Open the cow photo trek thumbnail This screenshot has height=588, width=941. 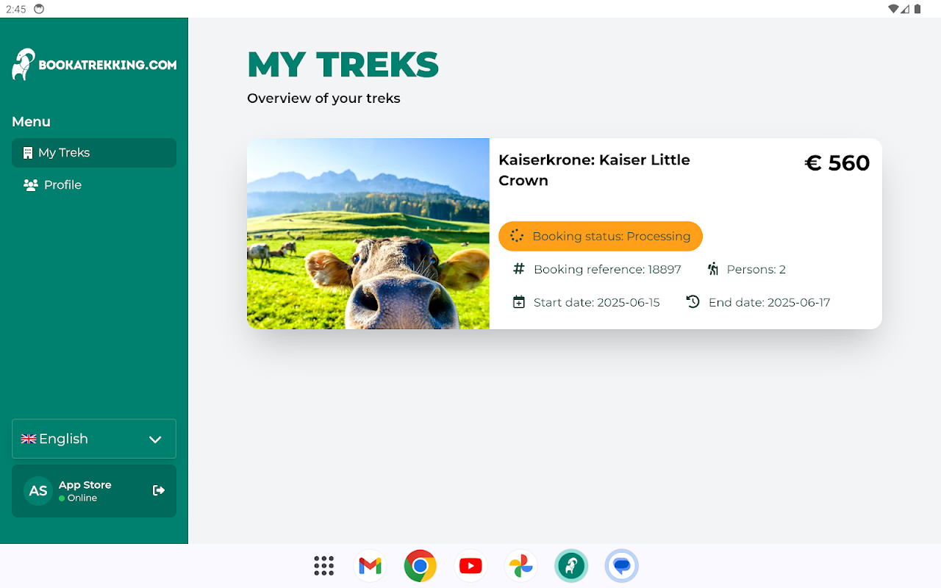coord(368,234)
